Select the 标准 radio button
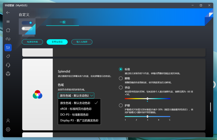The height and width of the screenshot is (140, 217). pos(121,69)
